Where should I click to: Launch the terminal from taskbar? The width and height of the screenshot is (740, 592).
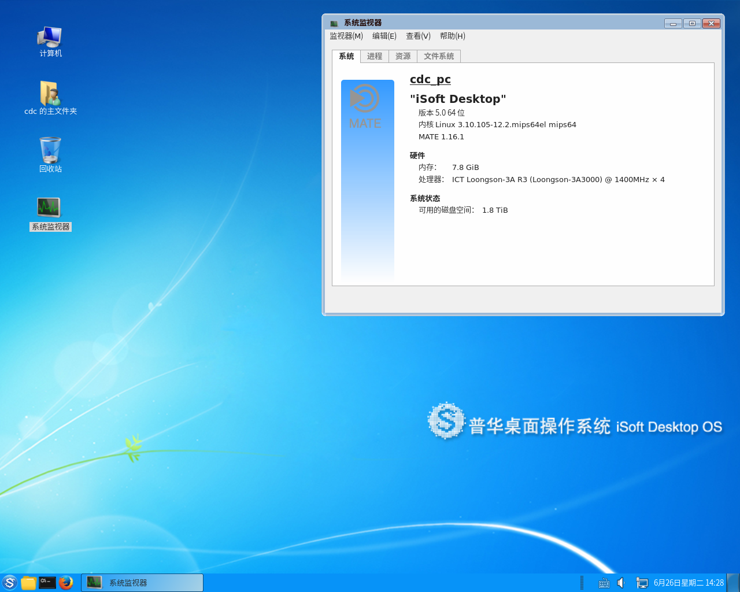pos(47,583)
